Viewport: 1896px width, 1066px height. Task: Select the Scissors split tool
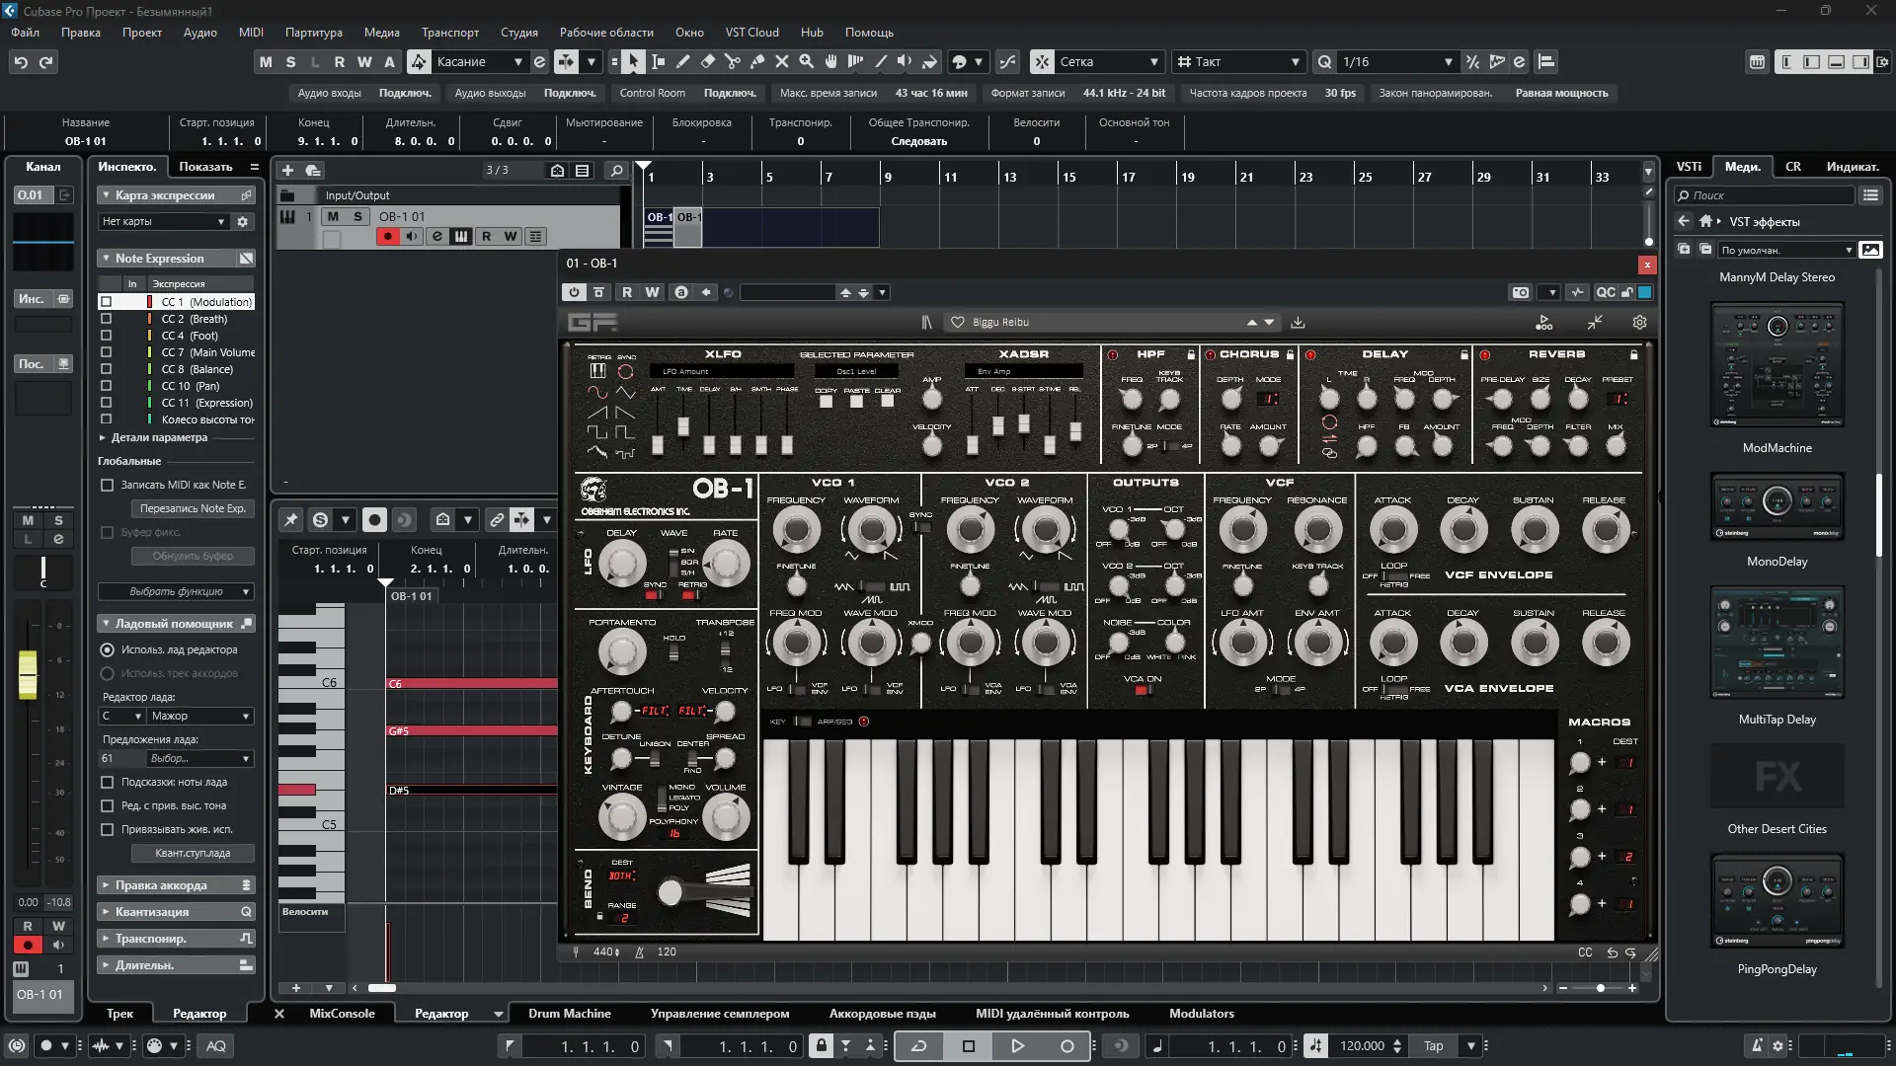pos(732,62)
